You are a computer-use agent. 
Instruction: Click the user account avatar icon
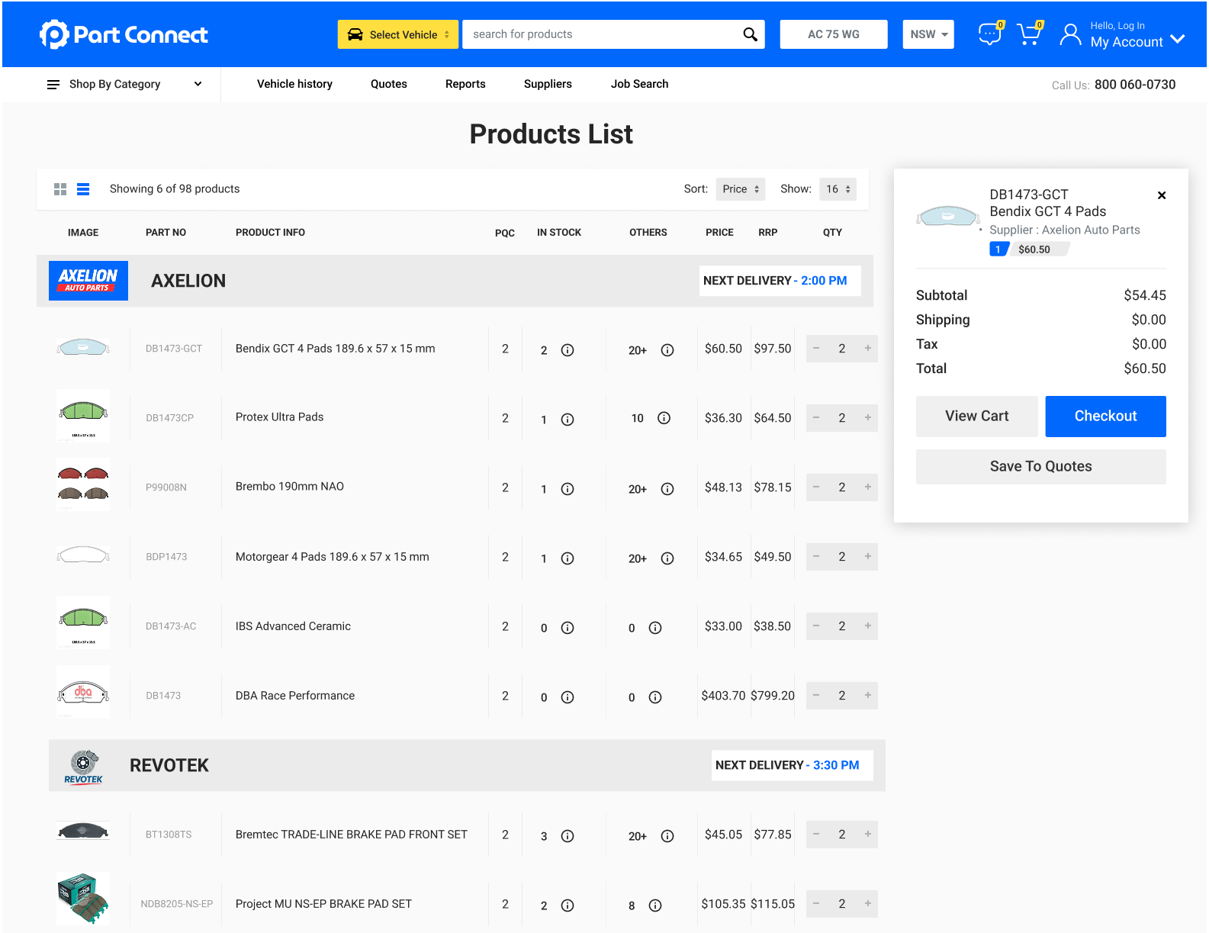coord(1070,34)
